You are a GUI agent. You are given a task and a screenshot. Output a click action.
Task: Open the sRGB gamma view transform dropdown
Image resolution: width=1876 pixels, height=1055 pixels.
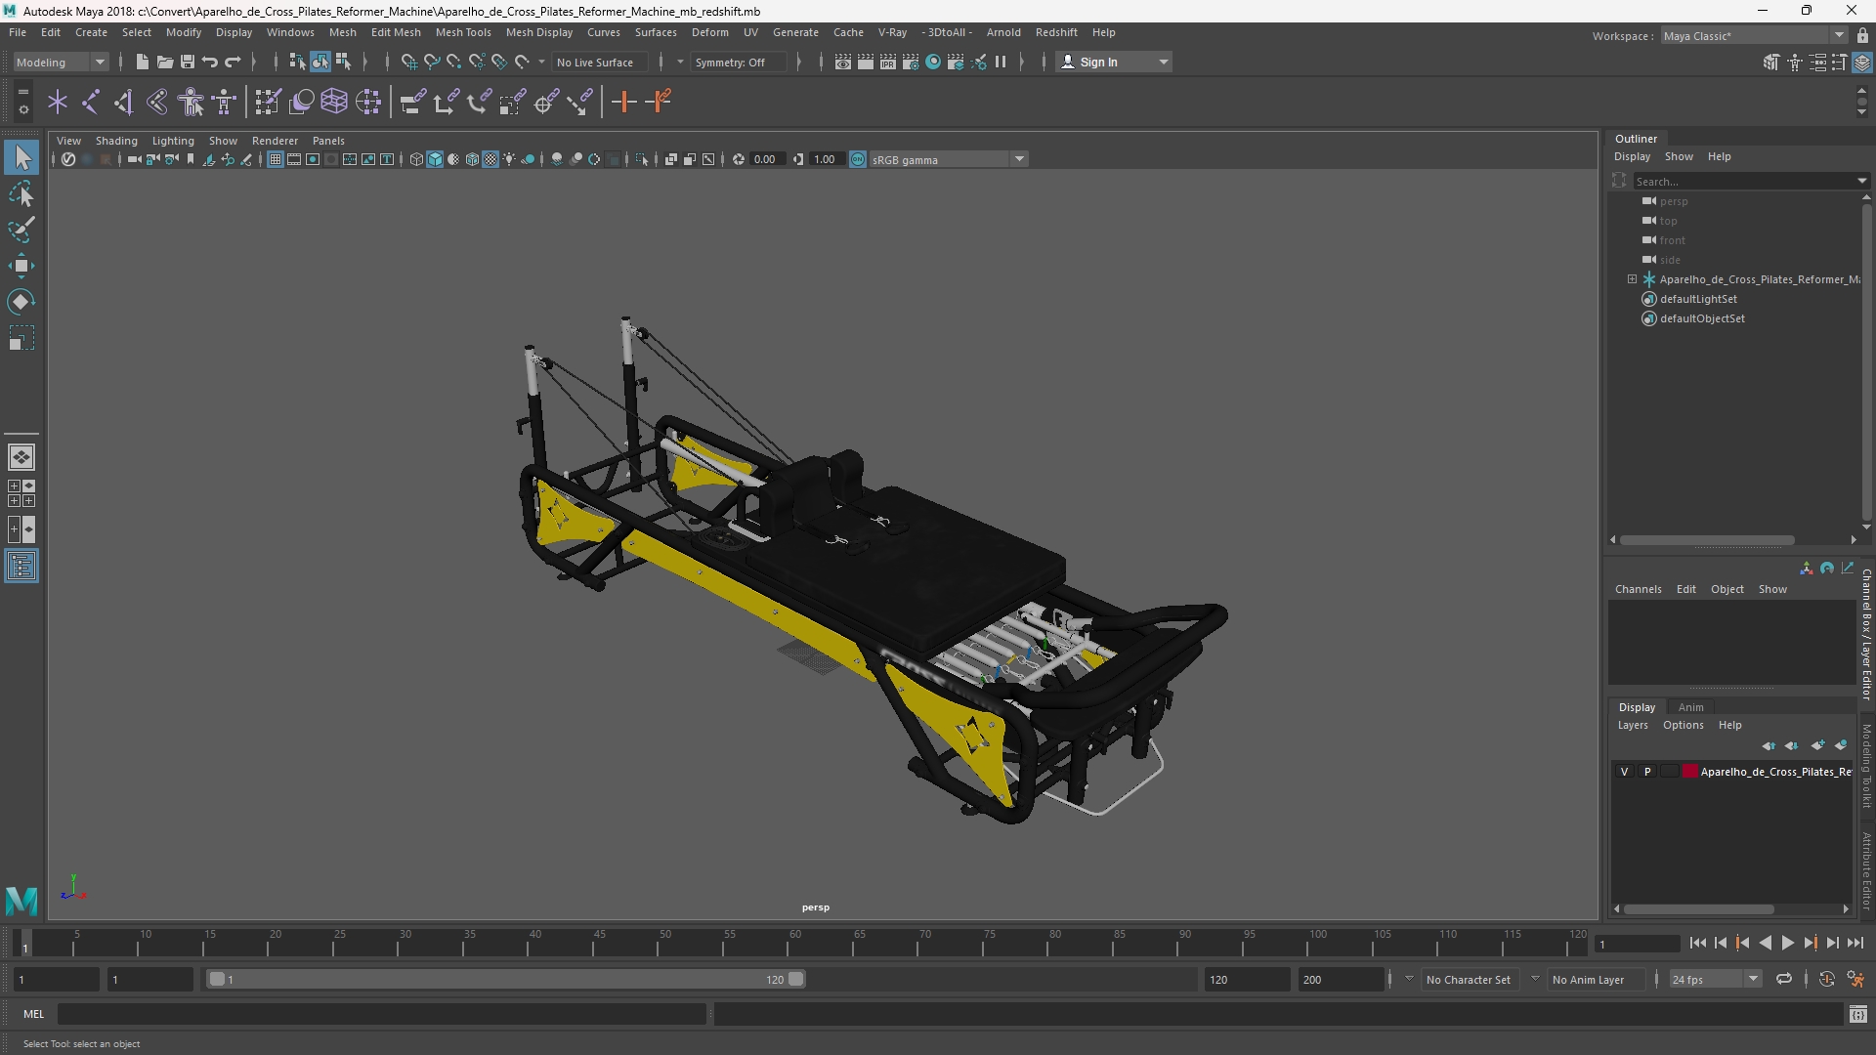click(x=948, y=159)
